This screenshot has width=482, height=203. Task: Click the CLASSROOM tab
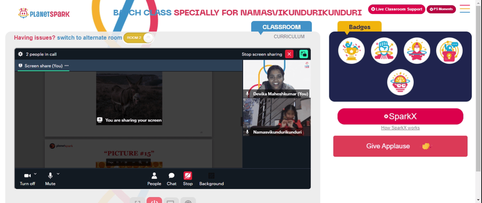click(x=281, y=27)
